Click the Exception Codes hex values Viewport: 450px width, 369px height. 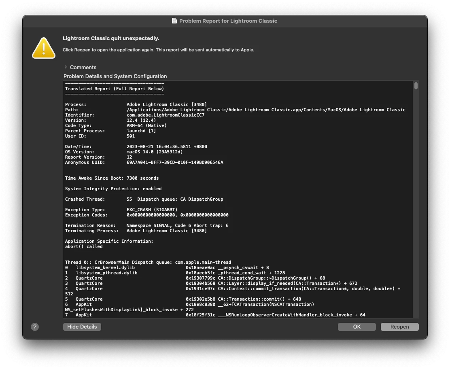click(x=178, y=215)
